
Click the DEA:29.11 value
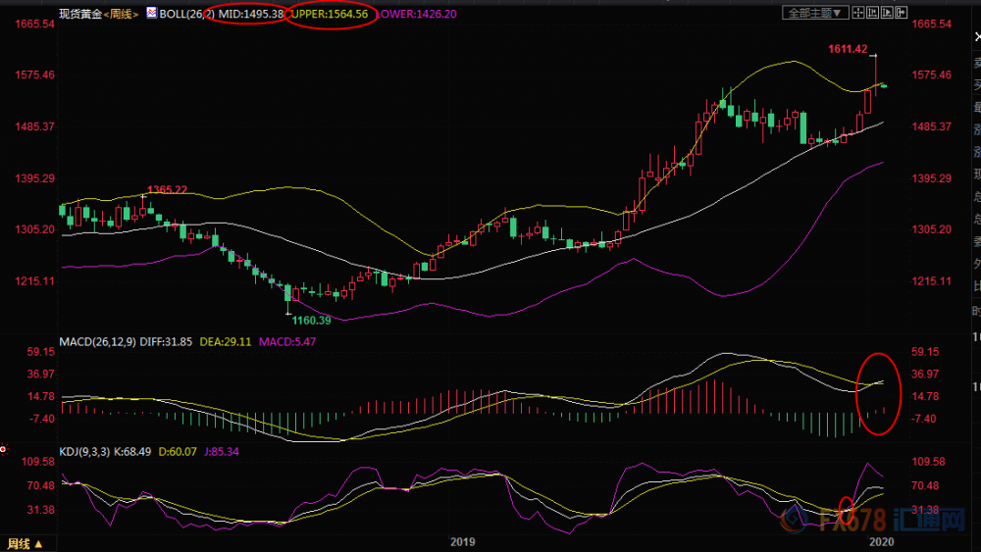(x=226, y=342)
